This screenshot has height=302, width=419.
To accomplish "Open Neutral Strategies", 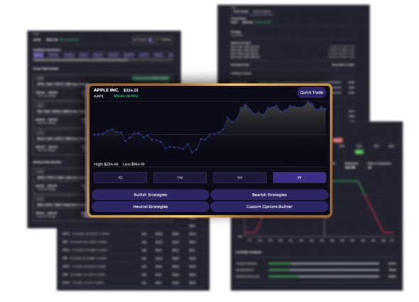I will click(x=151, y=206).
